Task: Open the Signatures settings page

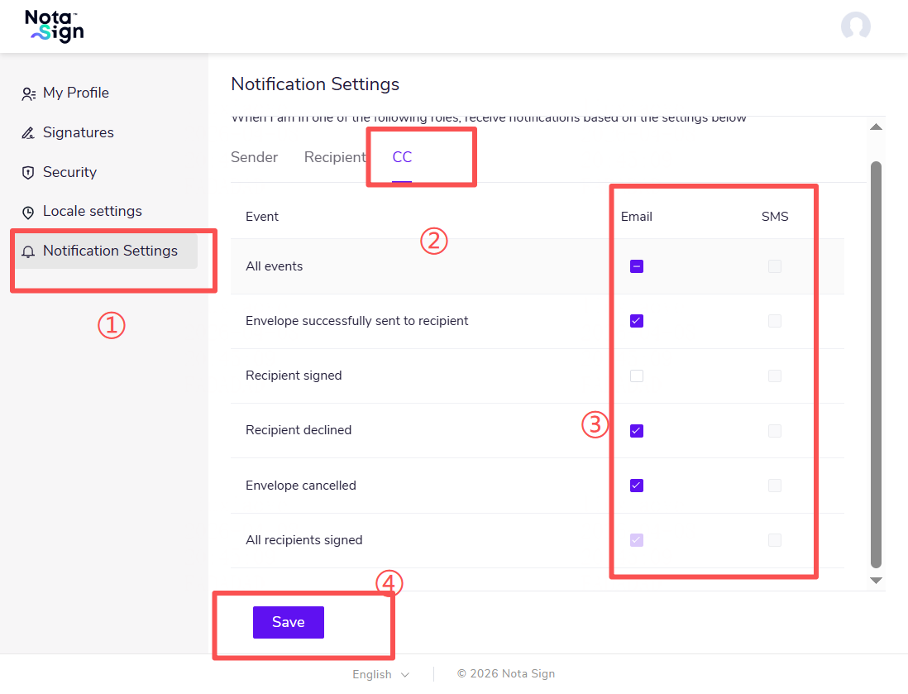Action: pyautogui.click(x=78, y=132)
